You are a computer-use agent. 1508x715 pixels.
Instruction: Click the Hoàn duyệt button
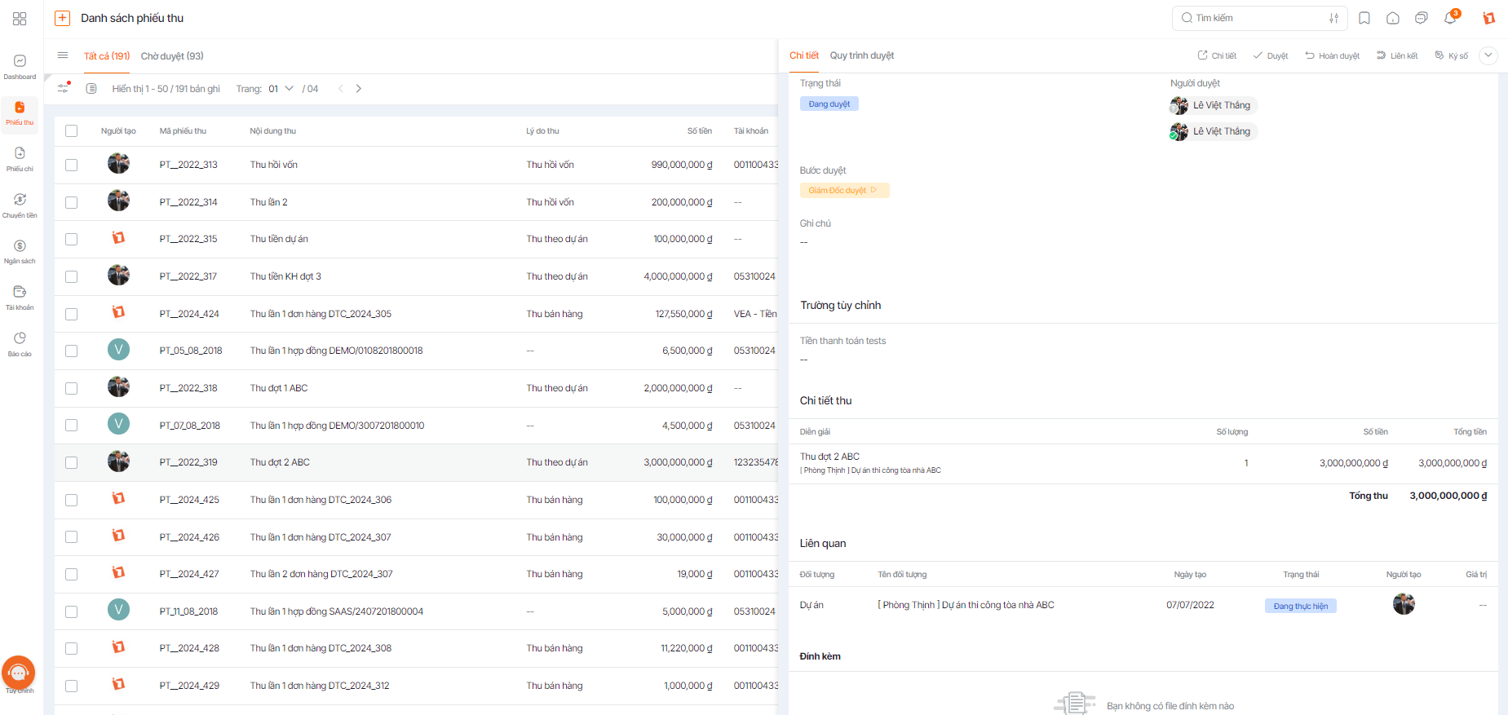click(x=1333, y=55)
